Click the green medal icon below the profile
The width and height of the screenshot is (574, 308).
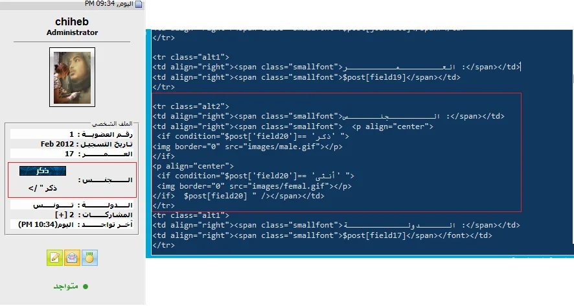[90, 257]
